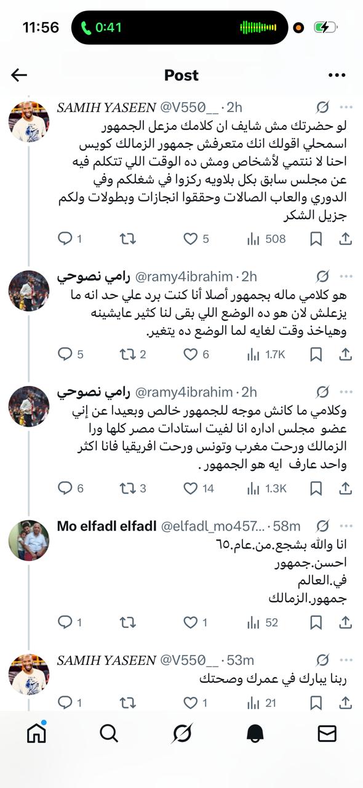Select the Post title tab
Viewport: 363px width, 788px height.
[x=181, y=74]
